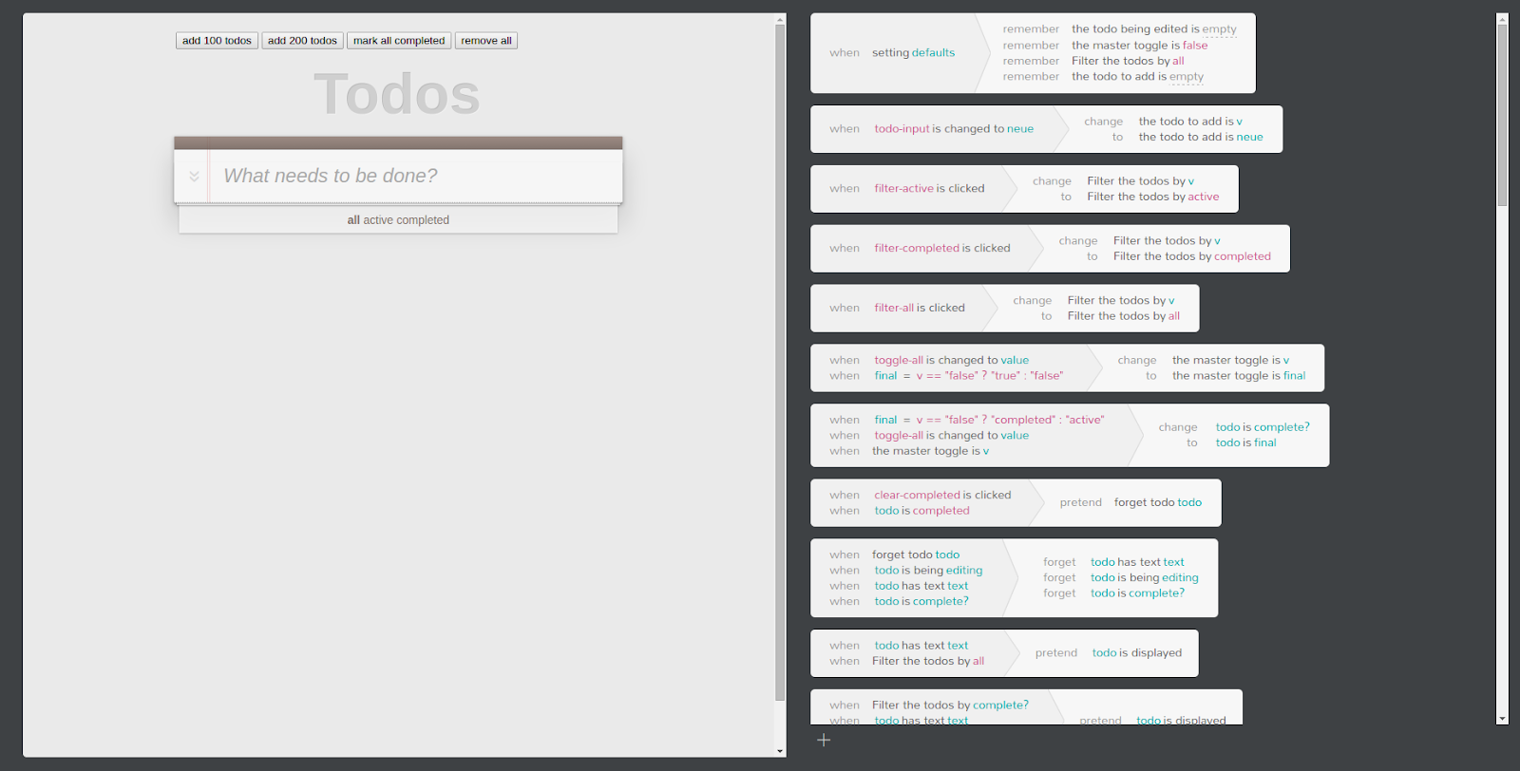
Task: Click the 'remove all' button
Action: point(486,41)
